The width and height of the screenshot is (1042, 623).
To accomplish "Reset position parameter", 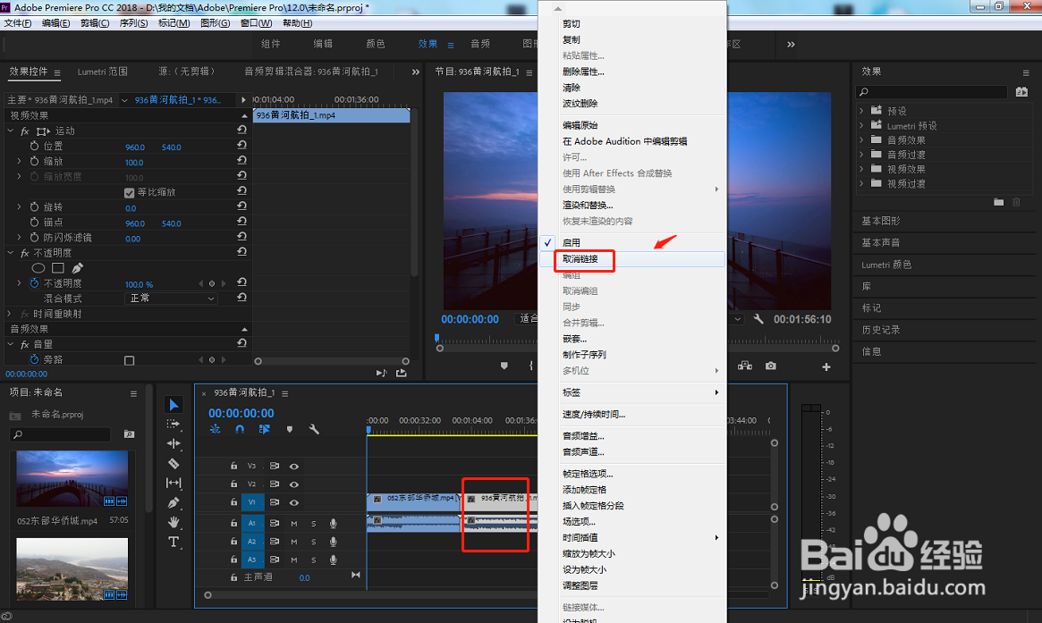I will [x=241, y=146].
